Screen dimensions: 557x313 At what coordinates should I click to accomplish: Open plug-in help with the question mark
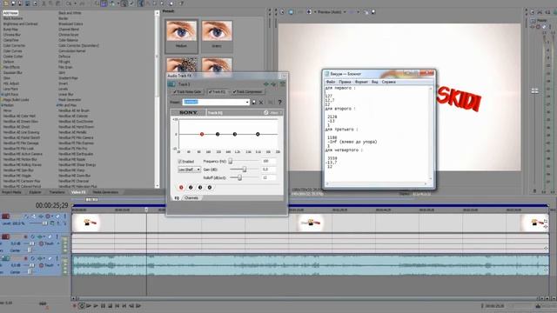click(x=280, y=103)
